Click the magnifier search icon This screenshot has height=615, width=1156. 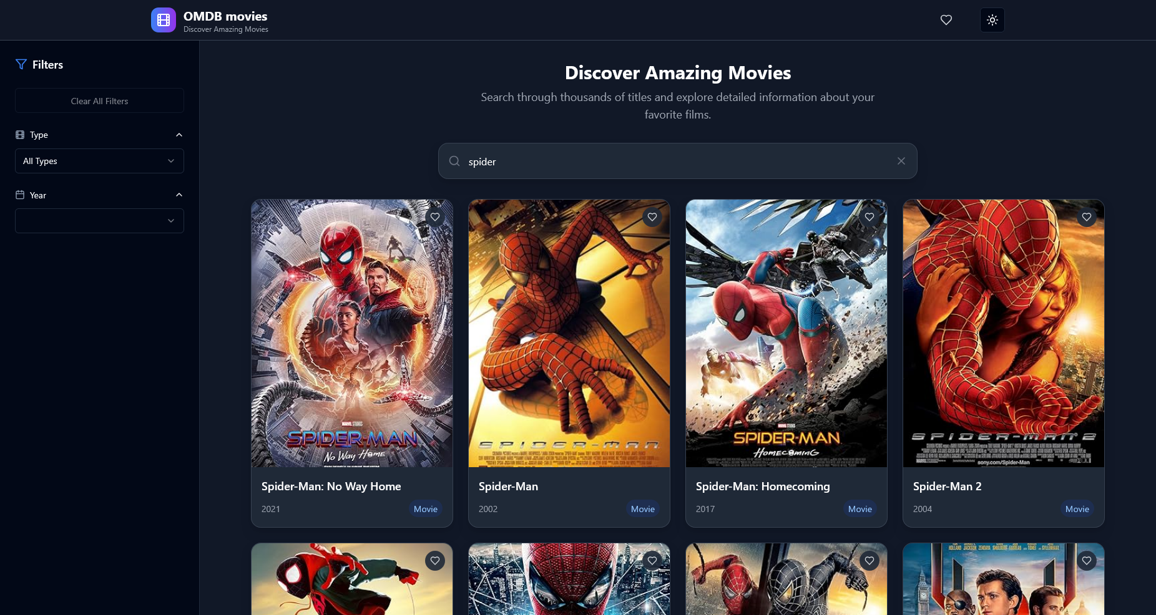pos(454,161)
